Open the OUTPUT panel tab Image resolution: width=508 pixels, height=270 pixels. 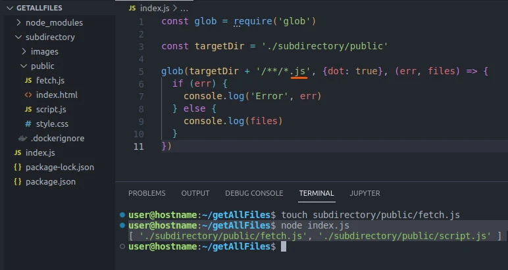point(195,194)
